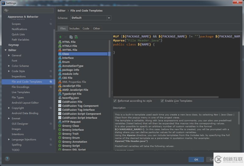
Task: Expand the Language Injections node
Action: pyautogui.click(x=9, y=140)
